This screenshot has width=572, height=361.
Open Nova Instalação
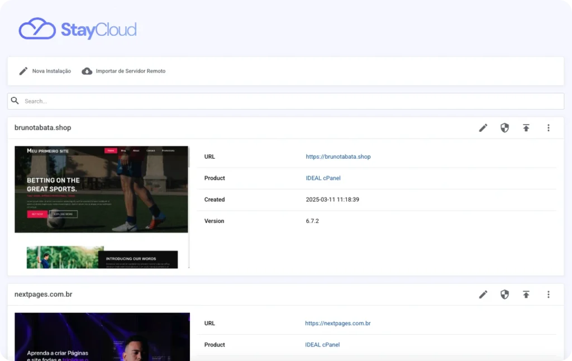(x=51, y=71)
